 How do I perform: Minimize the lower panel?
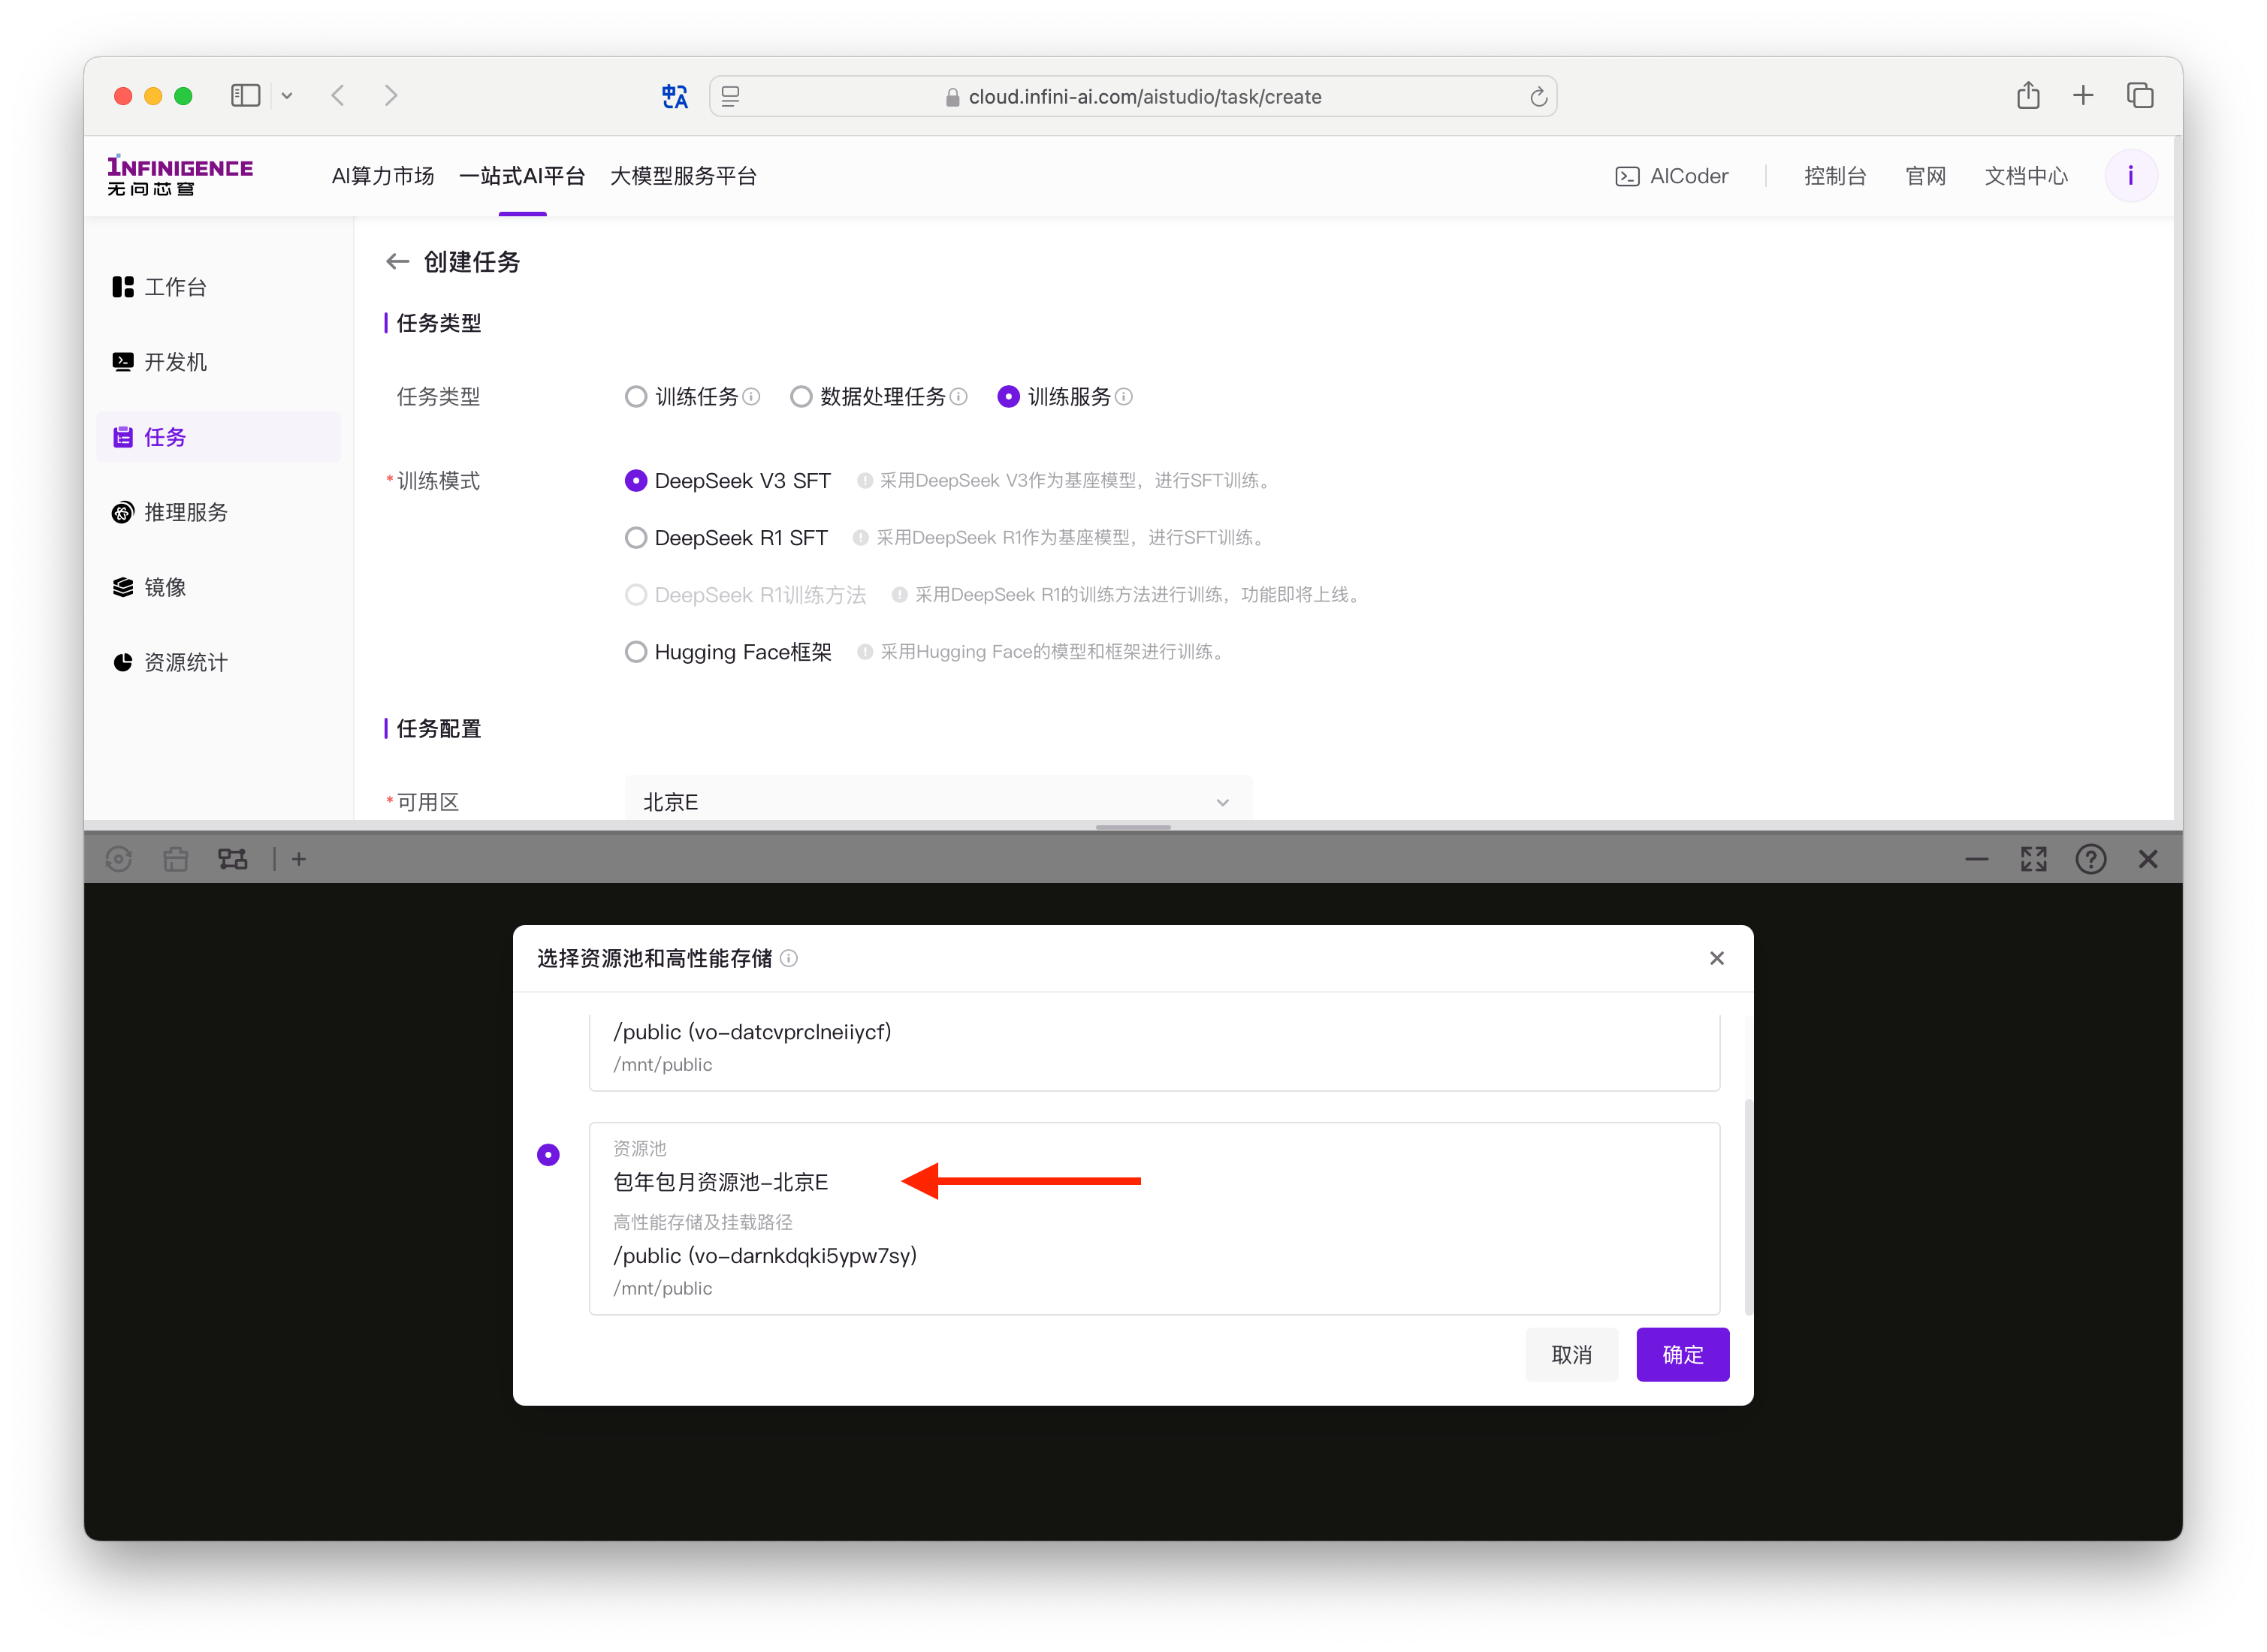(1976, 859)
